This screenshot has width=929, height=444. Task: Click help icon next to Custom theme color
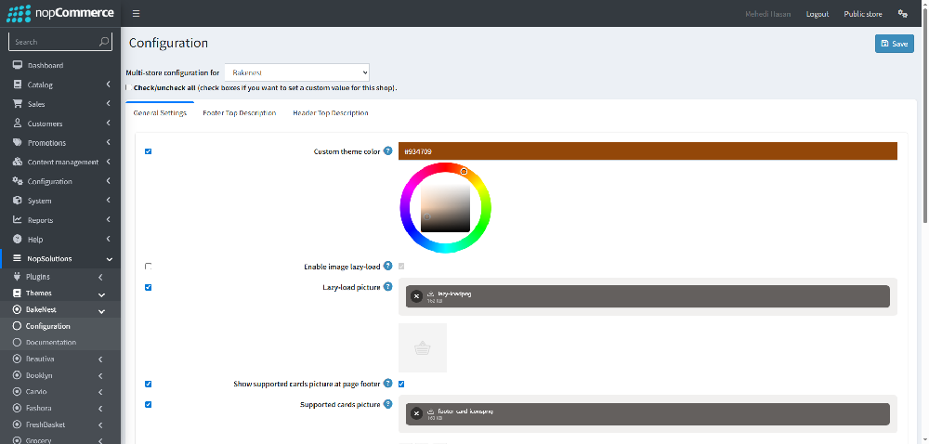click(x=387, y=150)
